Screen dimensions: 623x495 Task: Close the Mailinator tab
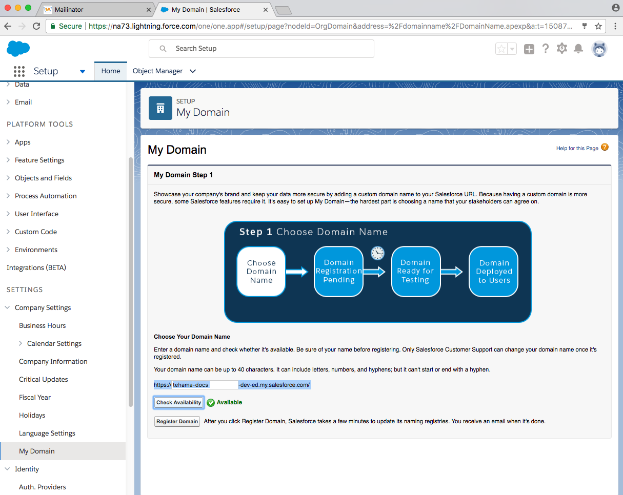[149, 10]
